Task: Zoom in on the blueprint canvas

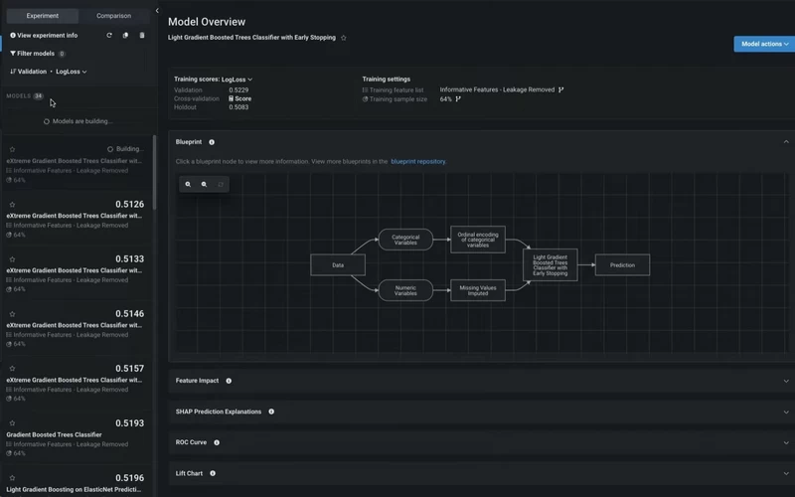Action: coord(188,185)
